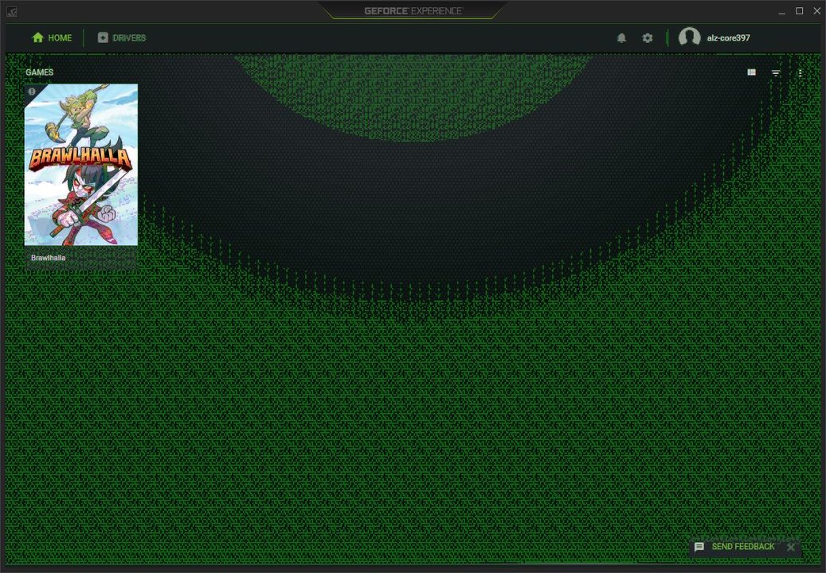Open the HOME tab
Viewport: 826px width, 573px height.
(x=52, y=38)
